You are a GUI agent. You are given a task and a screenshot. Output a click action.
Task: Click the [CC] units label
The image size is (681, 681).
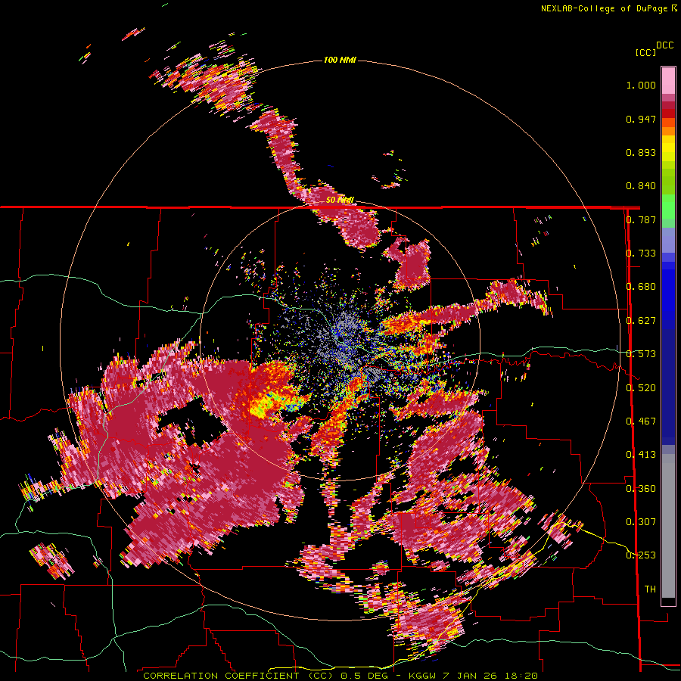645,52
